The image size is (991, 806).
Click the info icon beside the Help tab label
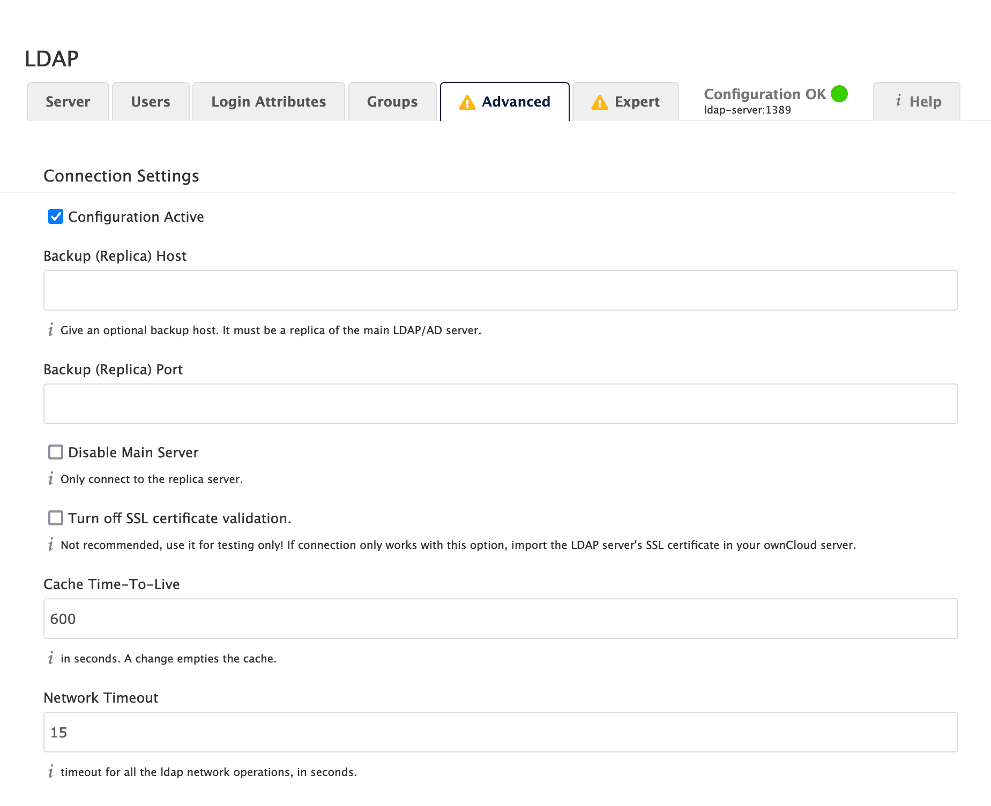[x=899, y=102]
